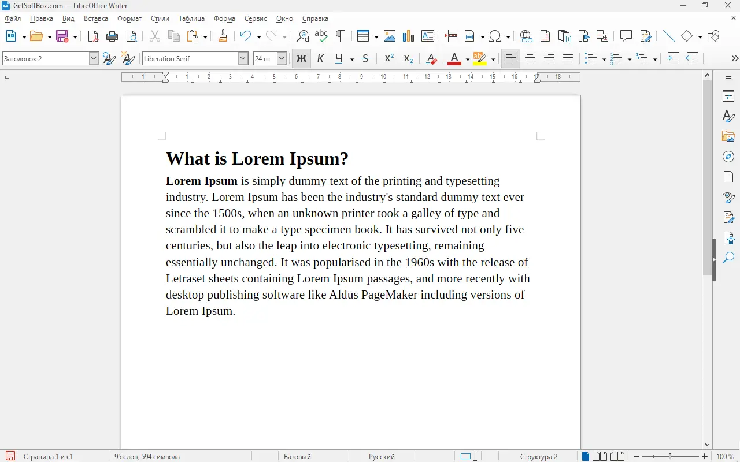Screen dimensions: 740x462
Task: Adjust the zoom slider in status bar
Action: (x=670, y=456)
